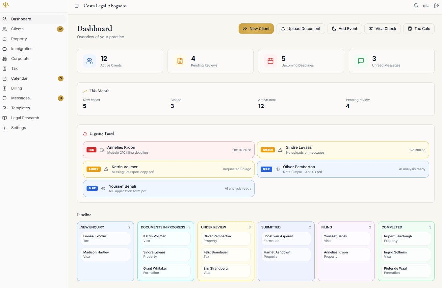Open Templates page
Screen dimensions: 442x288
point(33,108)
